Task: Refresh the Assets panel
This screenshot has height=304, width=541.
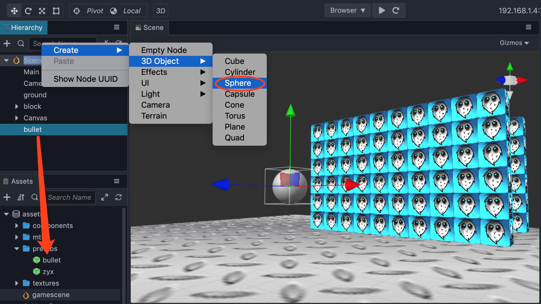Action: point(119,197)
